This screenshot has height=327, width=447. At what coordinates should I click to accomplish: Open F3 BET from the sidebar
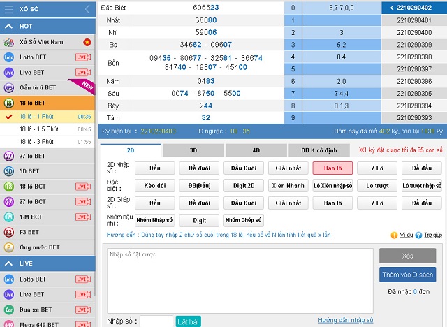(x=9, y=232)
